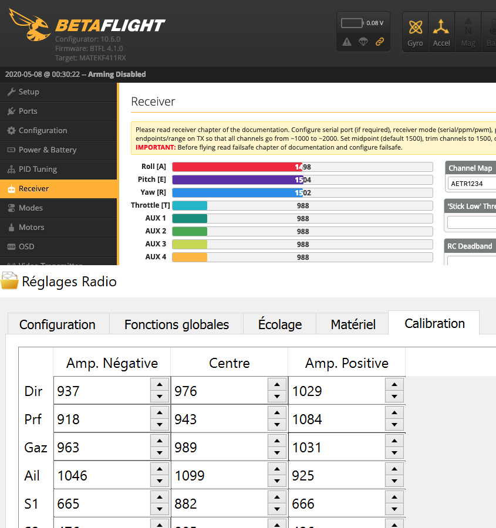Open Setup via its wrench icon
This screenshot has width=496, height=528.
pyautogui.click(x=12, y=92)
